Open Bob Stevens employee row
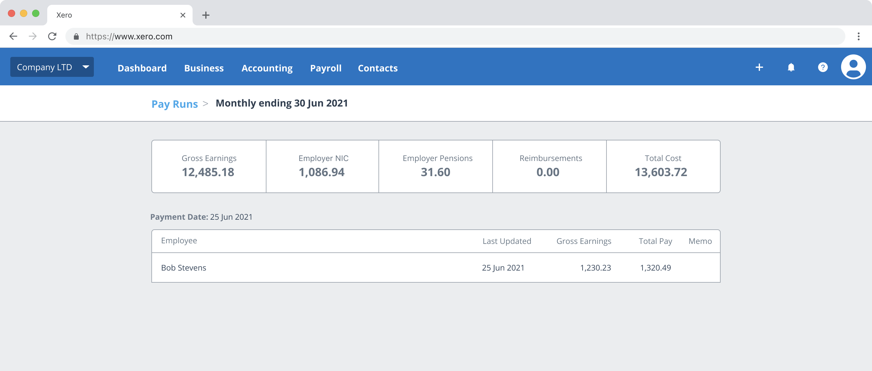 click(183, 268)
